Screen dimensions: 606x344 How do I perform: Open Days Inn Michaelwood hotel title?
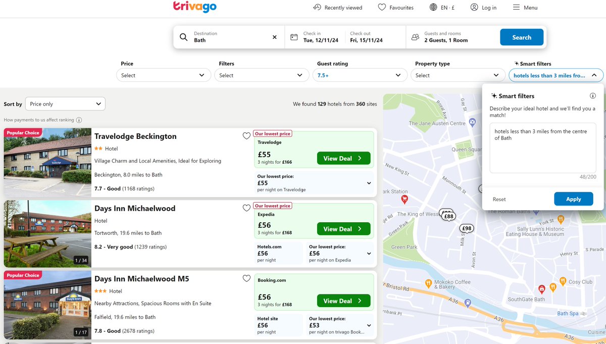pyautogui.click(x=135, y=208)
